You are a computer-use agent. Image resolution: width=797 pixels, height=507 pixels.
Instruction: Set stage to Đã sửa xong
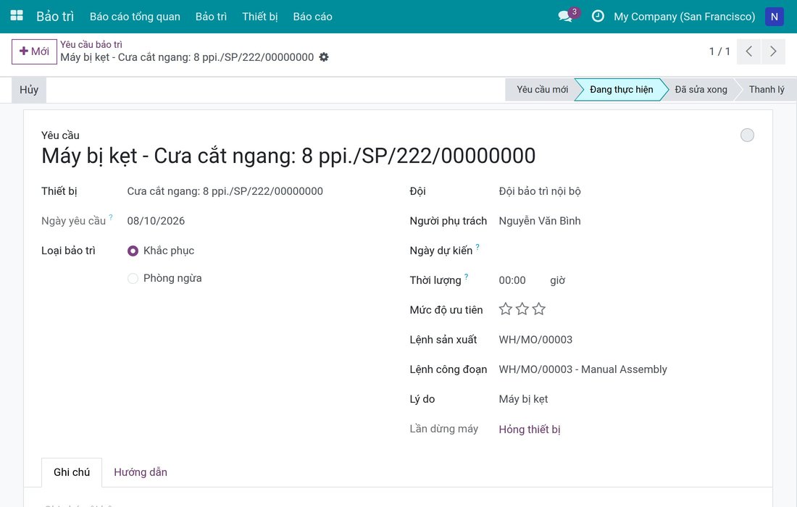click(x=701, y=90)
